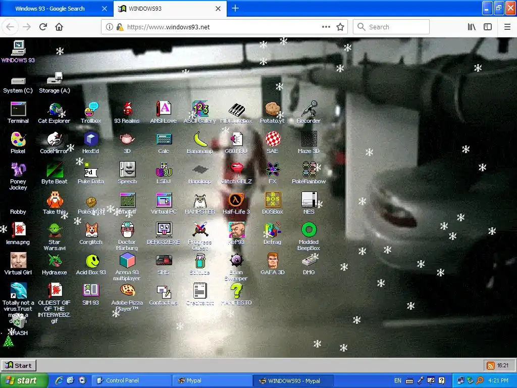Viewport: 517px width, 388px height.
Task: Launch Half-Life 3 icon
Action: point(236,204)
